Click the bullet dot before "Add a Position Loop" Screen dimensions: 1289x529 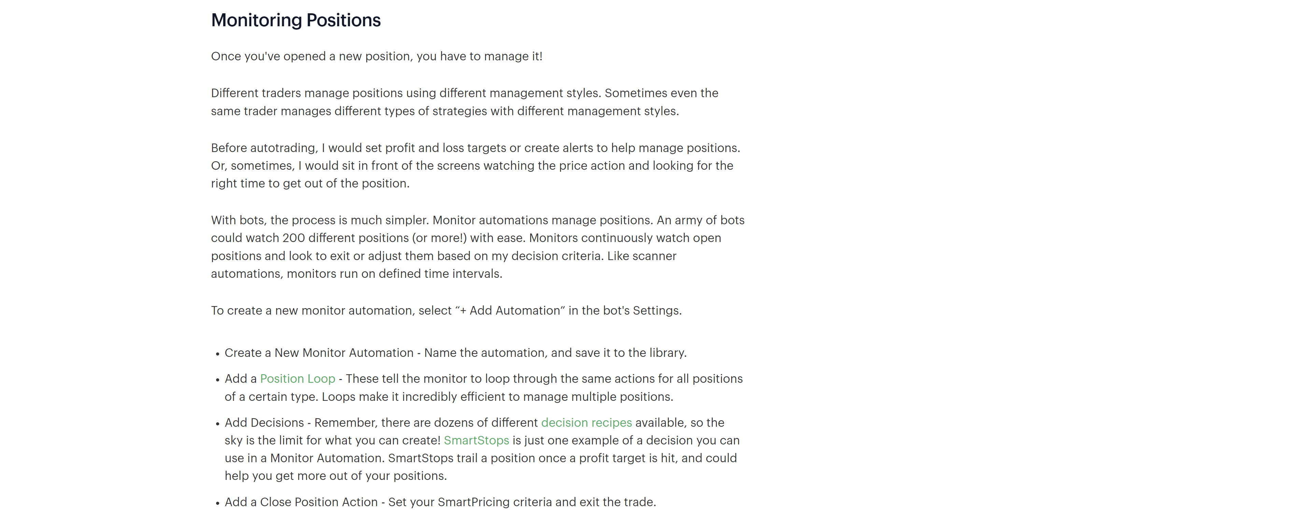tap(218, 380)
